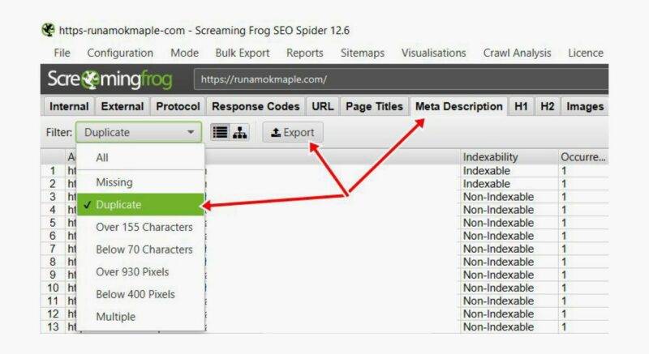This screenshot has width=649, height=354.
Task: Click Indexable cell in row 1
Action: (509, 171)
